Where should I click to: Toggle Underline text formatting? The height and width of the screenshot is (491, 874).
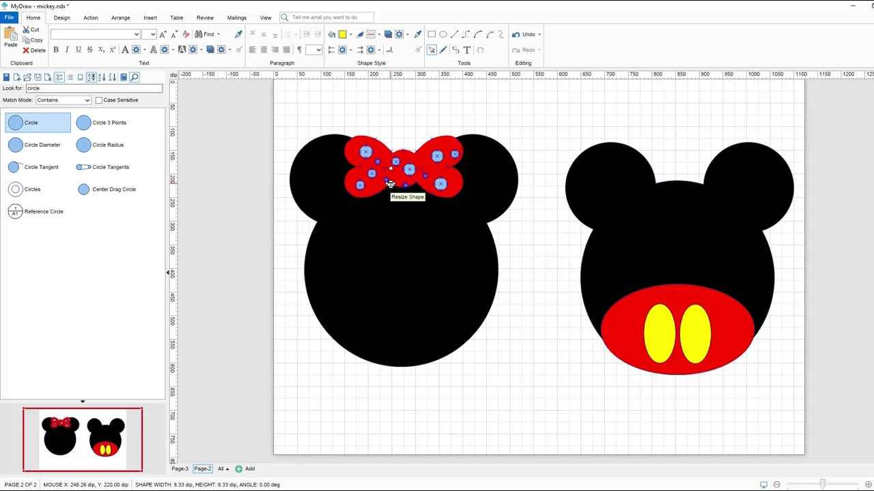[79, 50]
